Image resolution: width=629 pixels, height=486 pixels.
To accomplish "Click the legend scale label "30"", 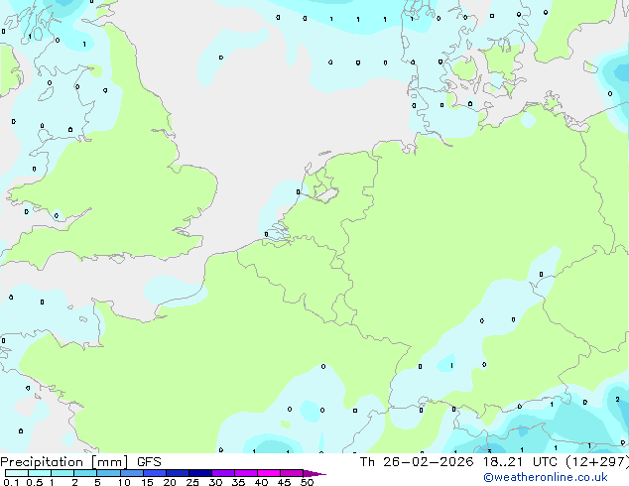I will point(215,482).
